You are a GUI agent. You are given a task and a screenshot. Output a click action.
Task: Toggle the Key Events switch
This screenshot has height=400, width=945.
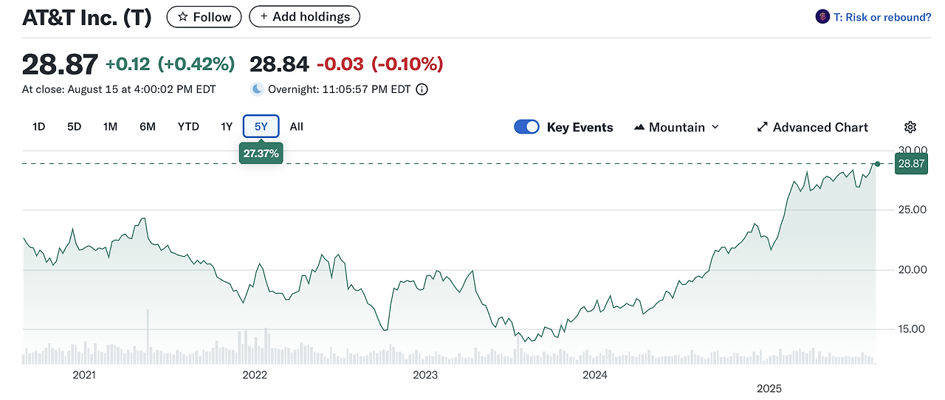526,127
